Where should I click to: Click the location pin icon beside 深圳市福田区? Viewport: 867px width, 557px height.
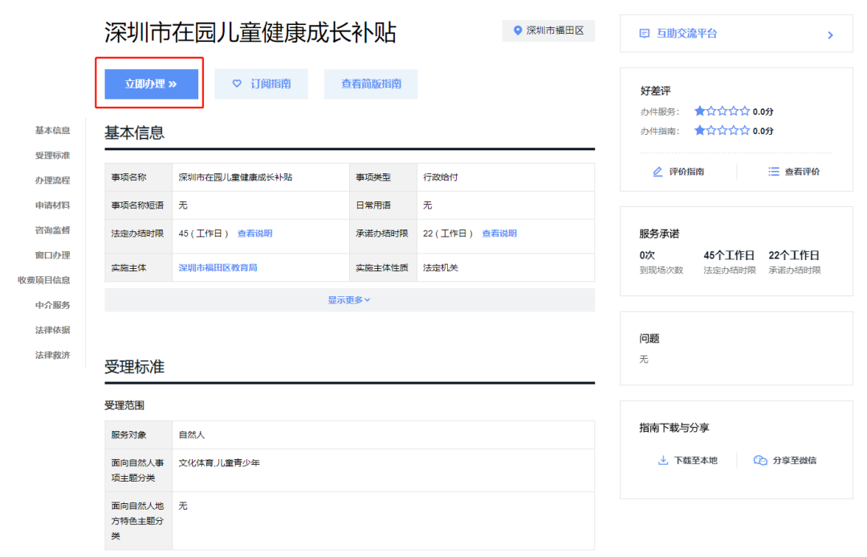(518, 30)
